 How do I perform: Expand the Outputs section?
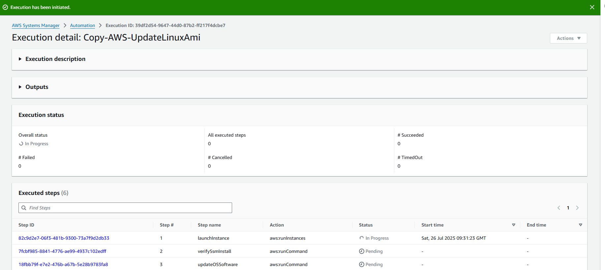tap(20, 87)
